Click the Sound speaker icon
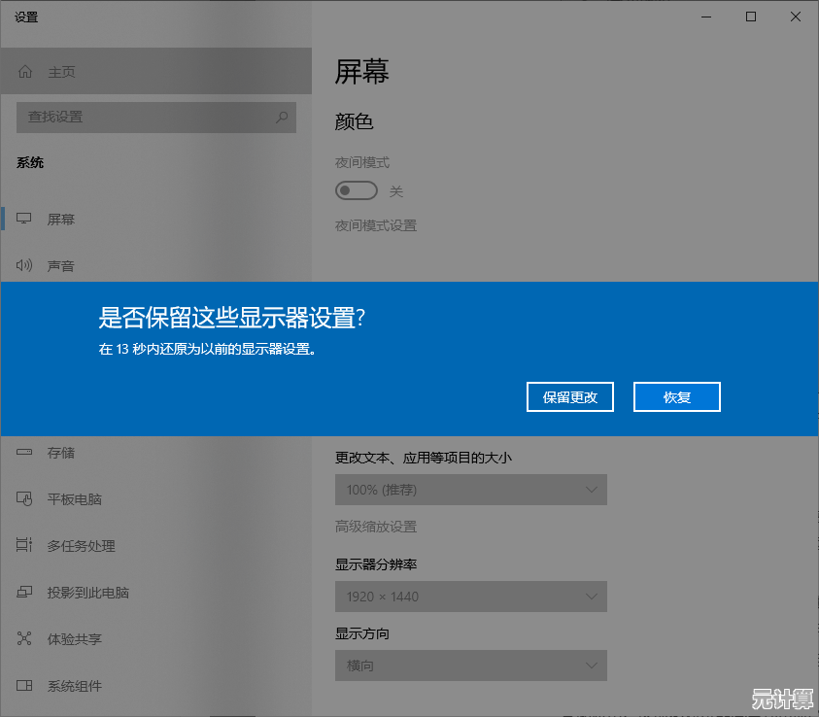The height and width of the screenshot is (717, 819). 25,265
